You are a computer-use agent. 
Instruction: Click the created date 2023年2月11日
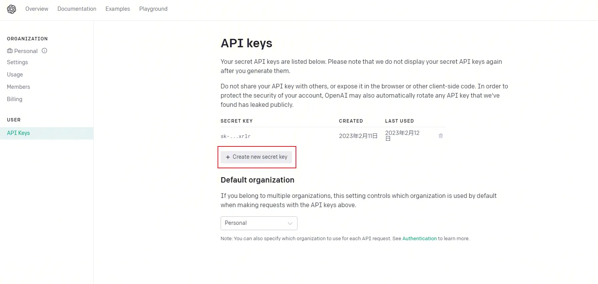click(x=358, y=136)
